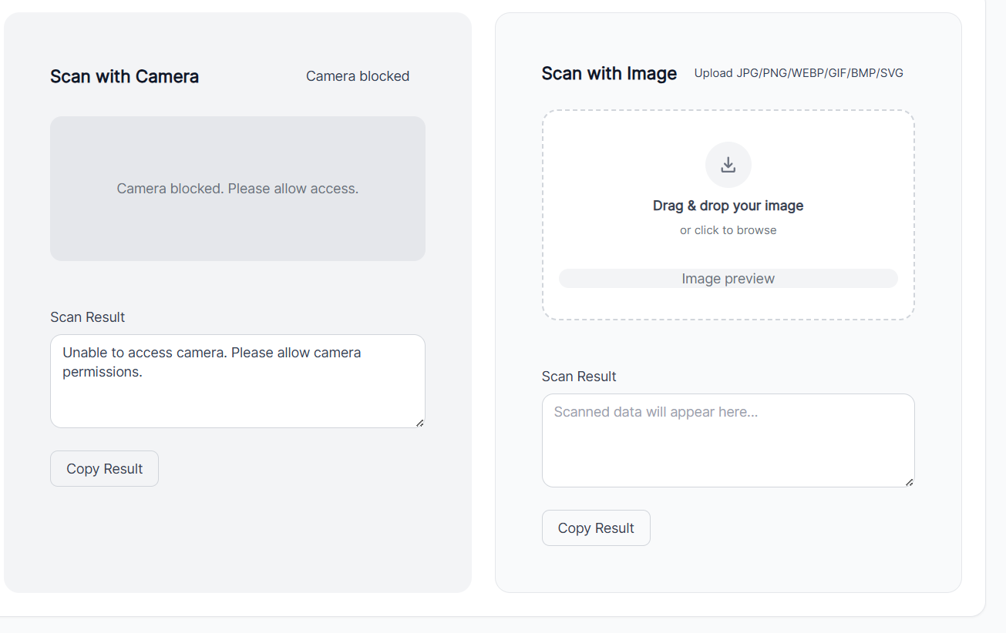The height and width of the screenshot is (633, 1006).
Task: Select the 'Scan with Camera' heading
Action: pyautogui.click(x=124, y=76)
